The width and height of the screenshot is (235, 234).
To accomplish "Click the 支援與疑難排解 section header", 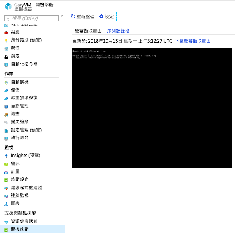I will (x=20, y=213).
